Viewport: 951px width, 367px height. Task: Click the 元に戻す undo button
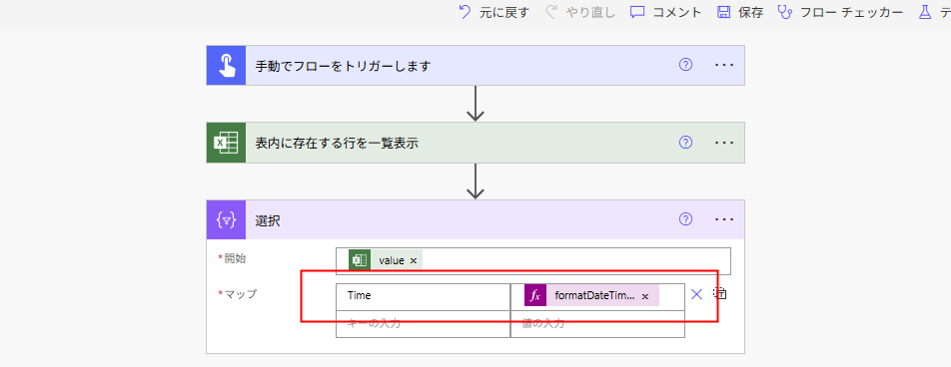(493, 12)
